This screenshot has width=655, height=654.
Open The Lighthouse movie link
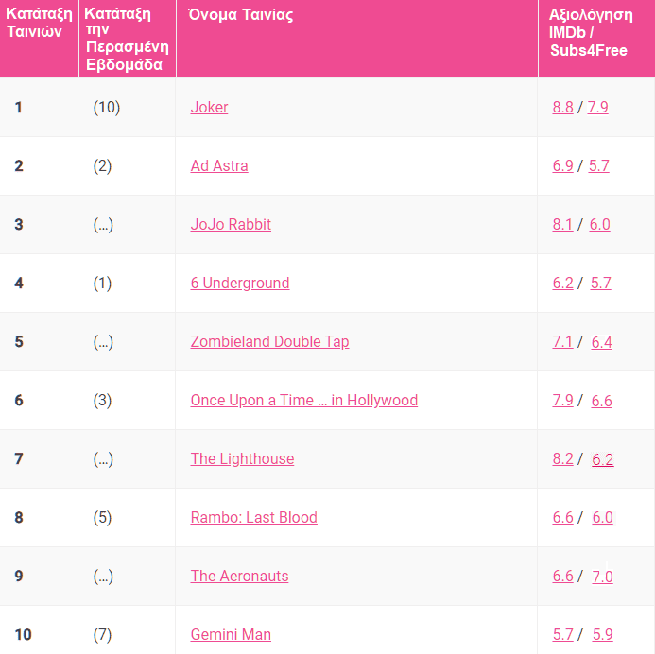pos(242,458)
